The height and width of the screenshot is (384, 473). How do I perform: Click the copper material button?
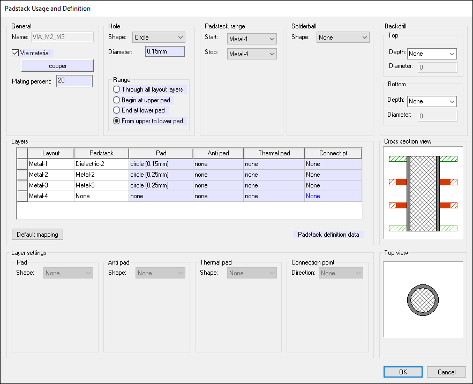57,65
